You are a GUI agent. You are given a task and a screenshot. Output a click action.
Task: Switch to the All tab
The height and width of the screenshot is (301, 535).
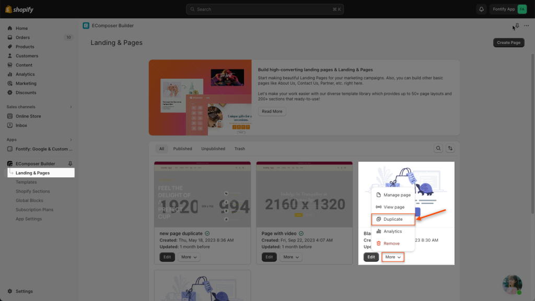click(x=161, y=149)
